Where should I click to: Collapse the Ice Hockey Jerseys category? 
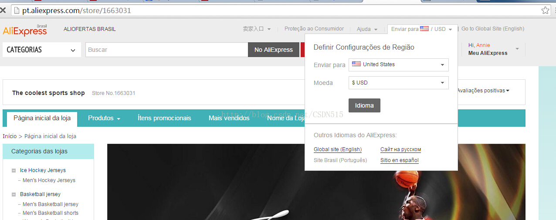[14, 170]
